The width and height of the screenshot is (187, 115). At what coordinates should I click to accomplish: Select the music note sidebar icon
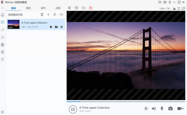click(x=3, y=30)
